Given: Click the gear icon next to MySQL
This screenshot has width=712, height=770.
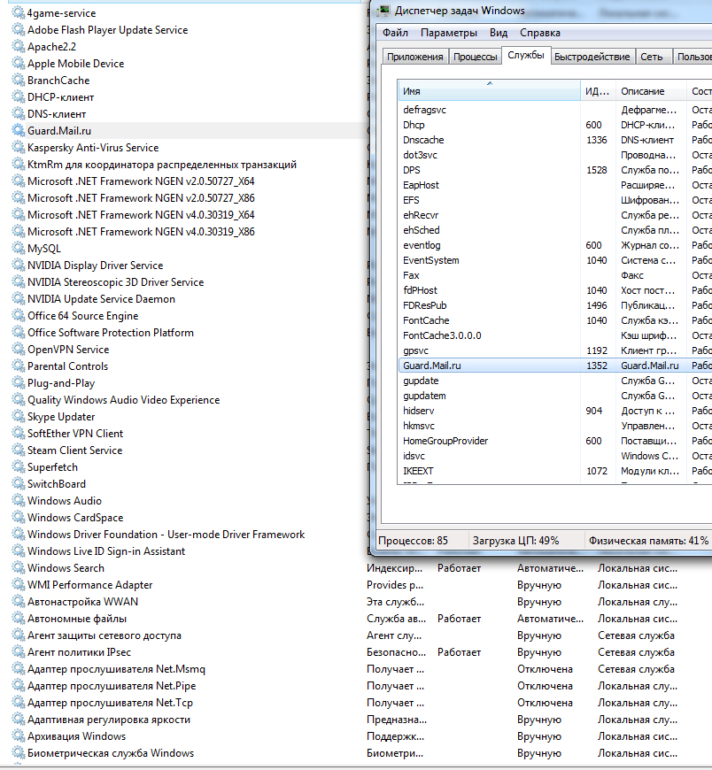Looking at the screenshot, I should [x=19, y=249].
